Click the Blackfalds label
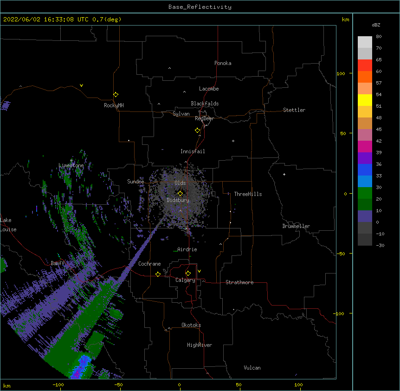400x391 pixels. (205, 104)
